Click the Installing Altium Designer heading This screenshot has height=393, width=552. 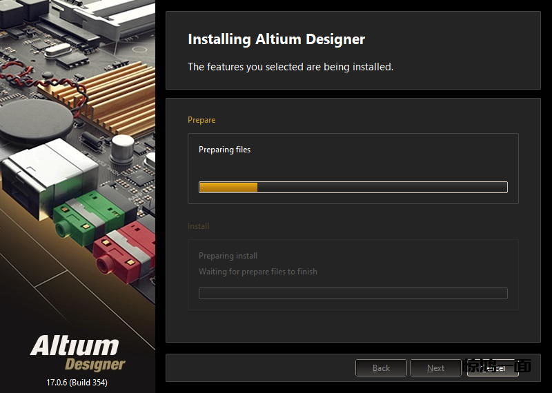coord(276,39)
